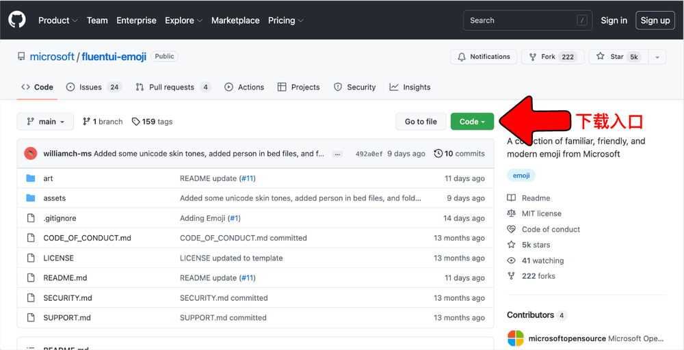The image size is (684, 350).
Task: Go to the Team page
Action: pyautogui.click(x=97, y=21)
